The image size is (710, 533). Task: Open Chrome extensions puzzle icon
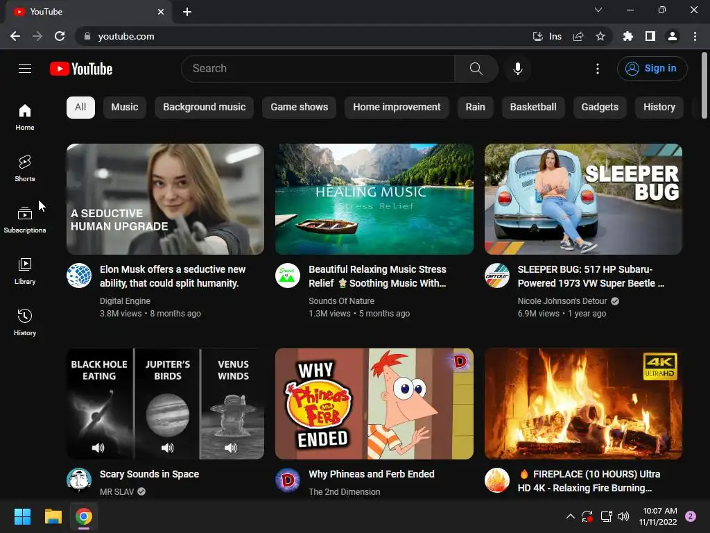(x=628, y=36)
